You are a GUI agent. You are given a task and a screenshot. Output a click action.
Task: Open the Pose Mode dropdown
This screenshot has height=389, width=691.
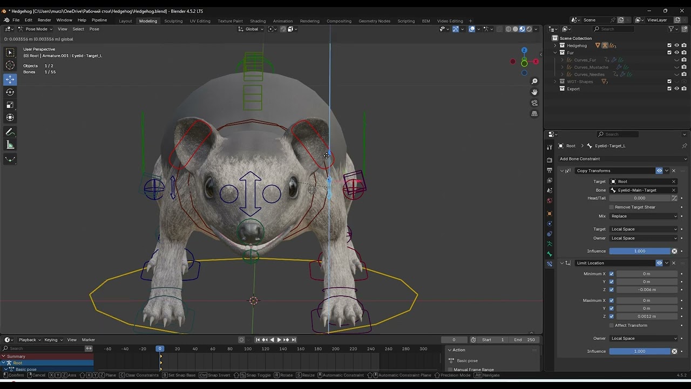[36, 29]
